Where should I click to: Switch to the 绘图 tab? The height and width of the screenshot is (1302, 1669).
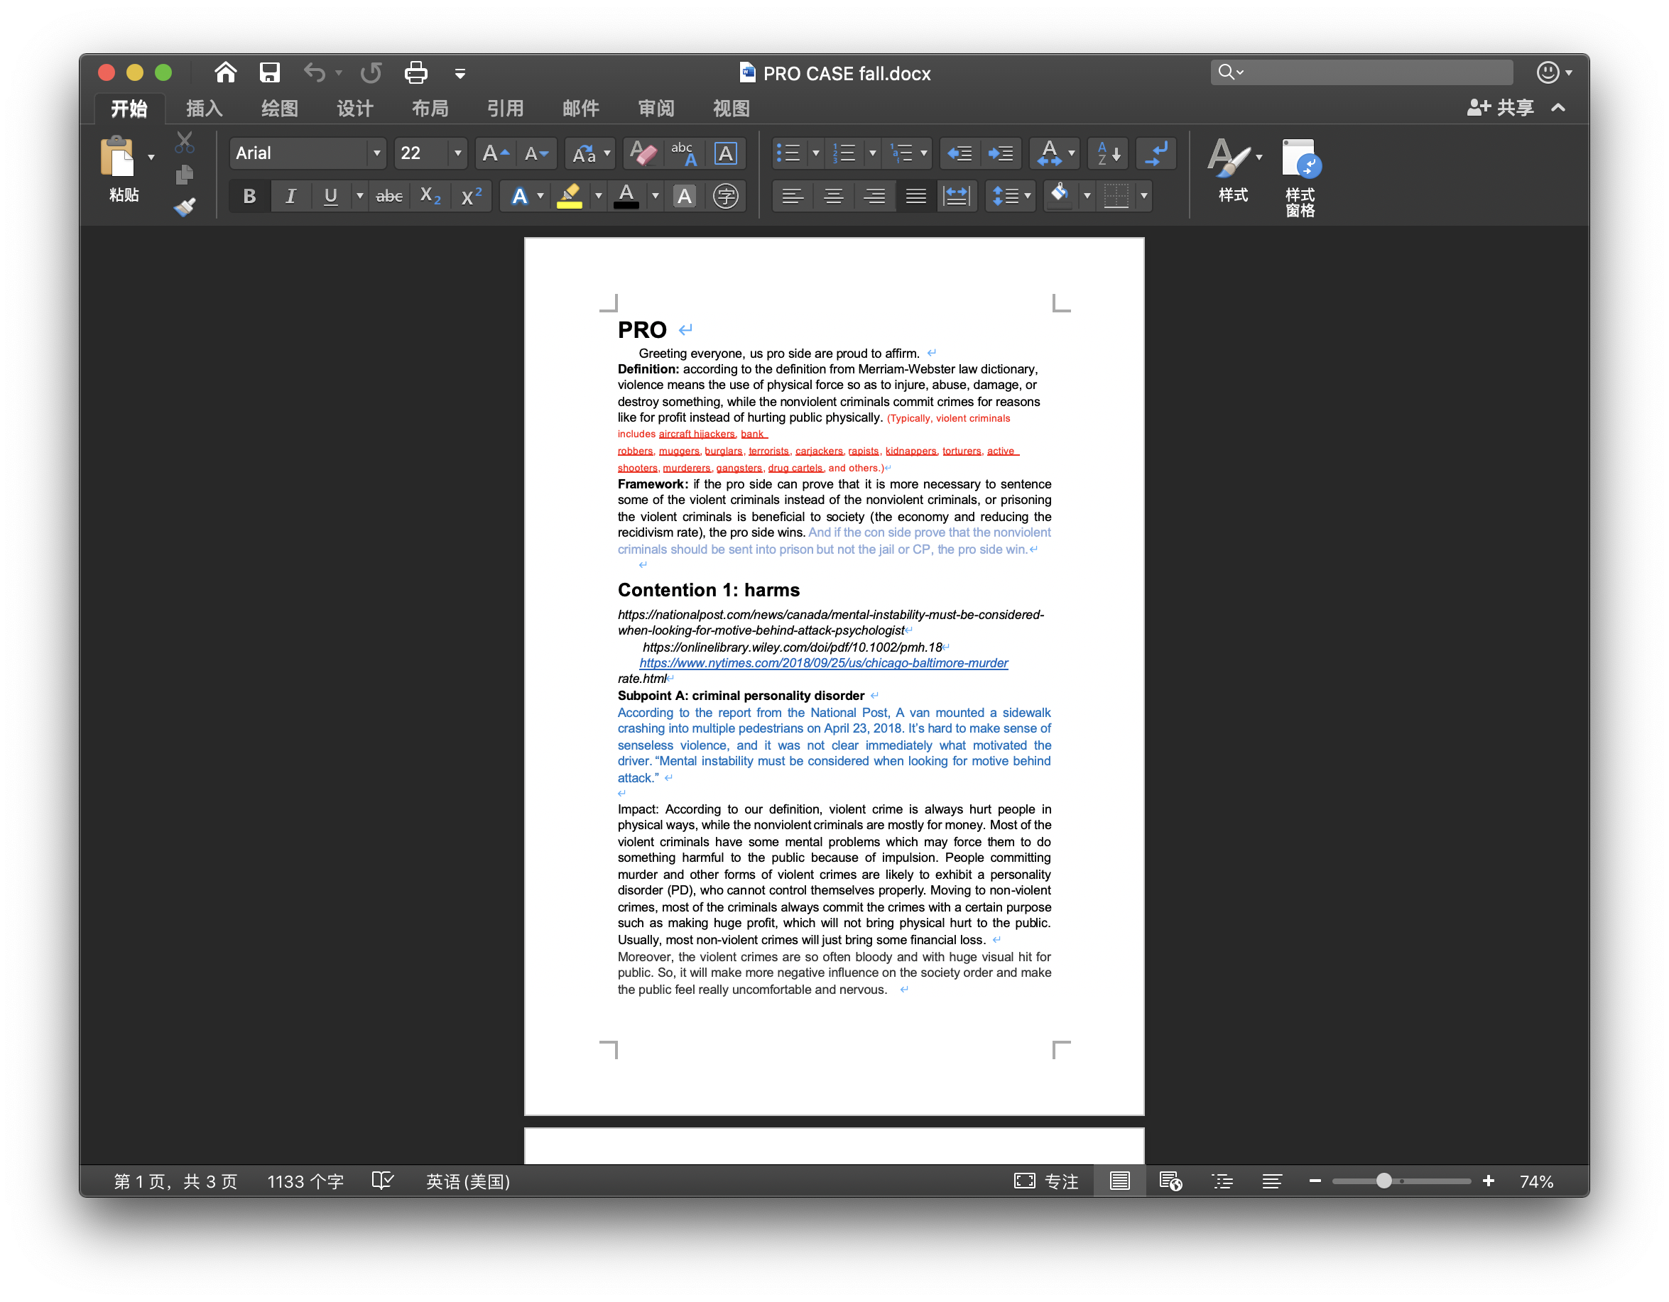[279, 109]
